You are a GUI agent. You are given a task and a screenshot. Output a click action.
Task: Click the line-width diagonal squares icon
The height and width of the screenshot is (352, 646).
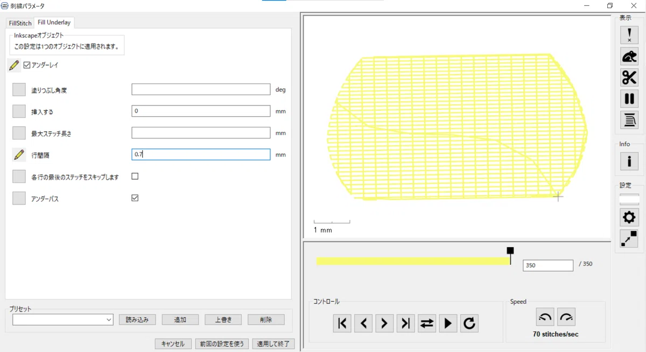point(629,238)
